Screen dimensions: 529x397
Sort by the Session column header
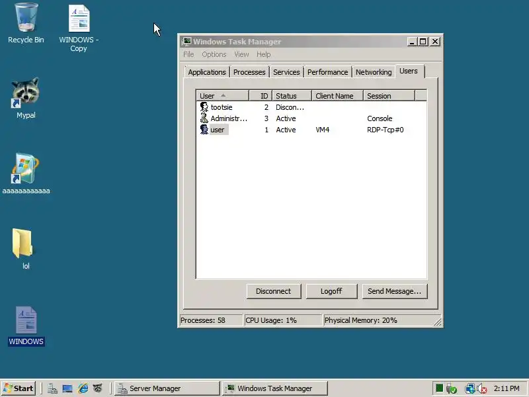(389, 96)
